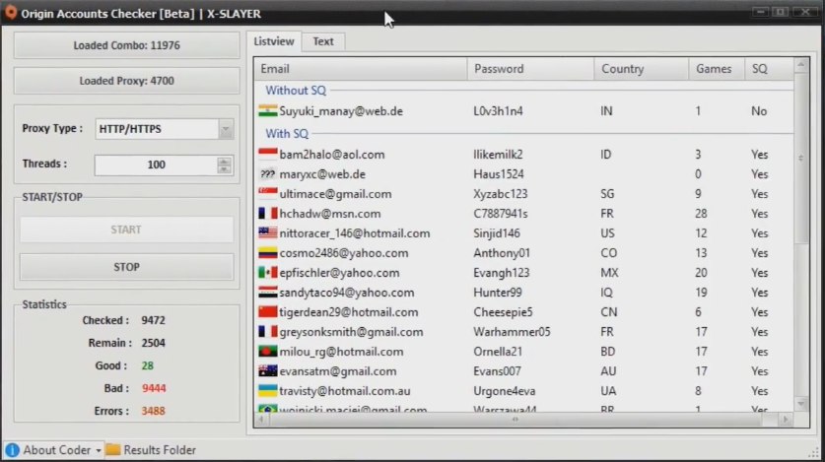The width and height of the screenshot is (825, 462).
Task: Click the Mexico flag icon beside epfischler@yahoo.com
Action: pos(268,272)
